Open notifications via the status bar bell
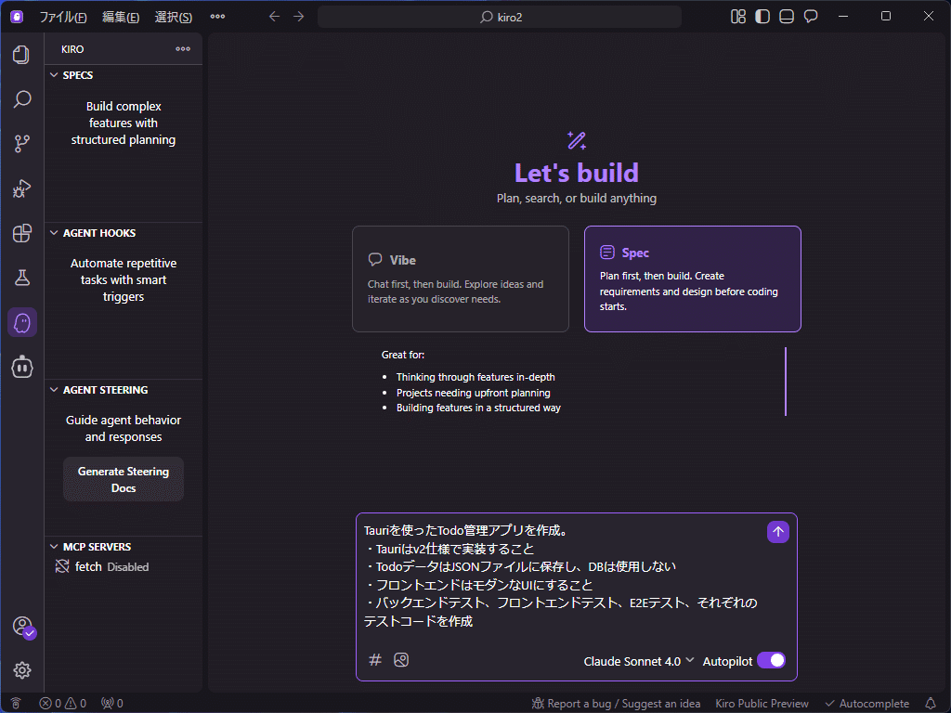Image resolution: width=951 pixels, height=713 pixels. [x=931, y=703]
